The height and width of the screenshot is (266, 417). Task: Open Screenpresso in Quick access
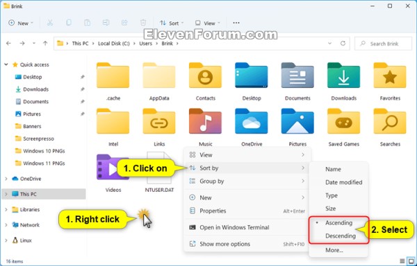point(38,139)
